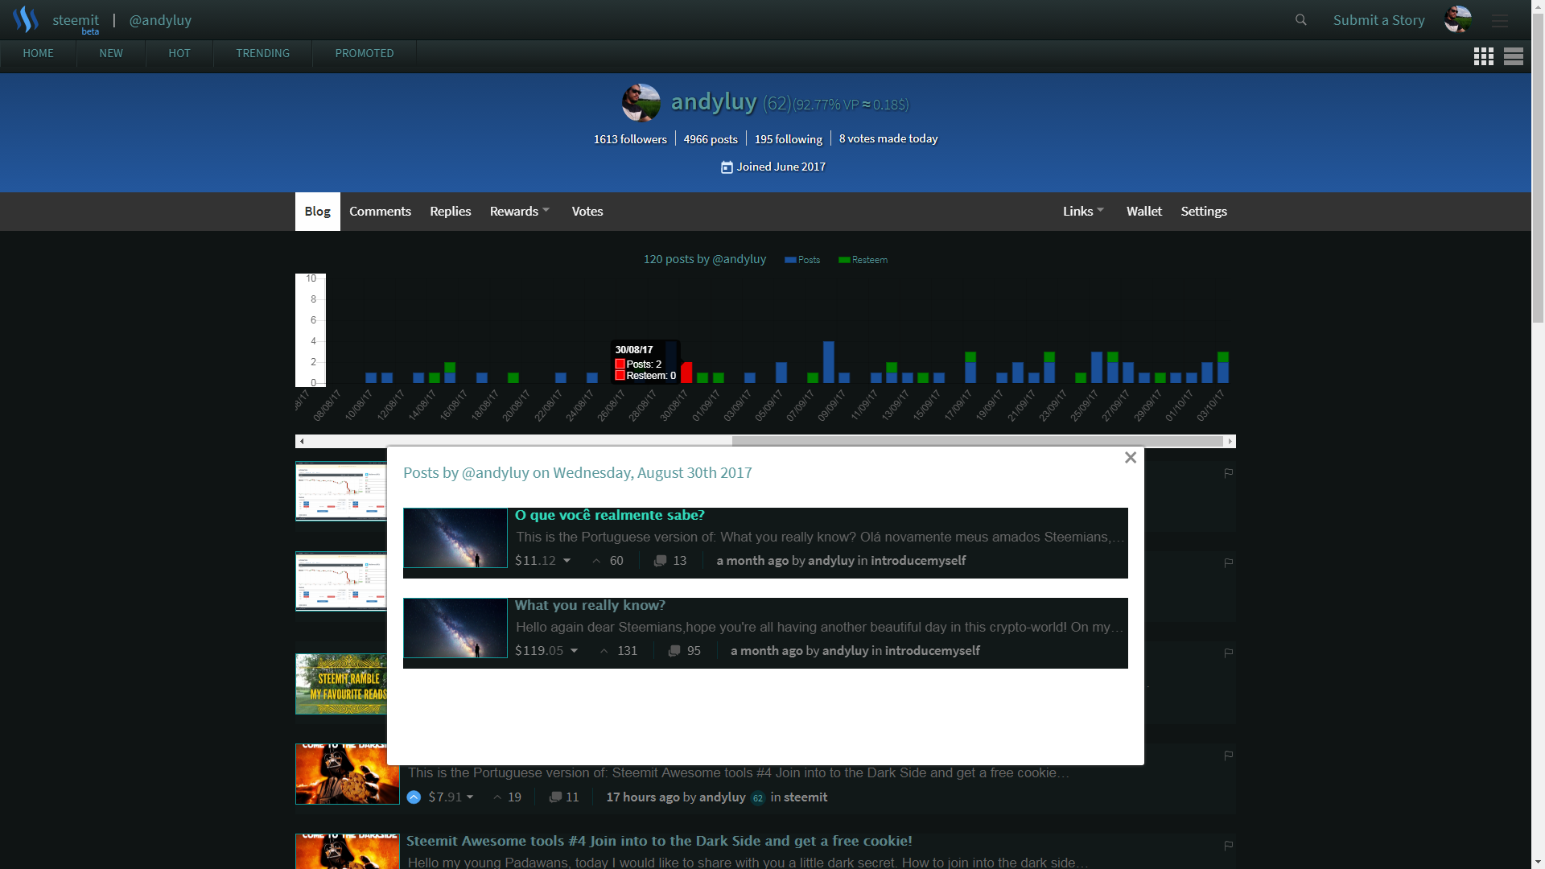The height and width of the screenshot is (869, 1545).
Task: Switch to list view layout icon
Action: tap(1514, 56)
